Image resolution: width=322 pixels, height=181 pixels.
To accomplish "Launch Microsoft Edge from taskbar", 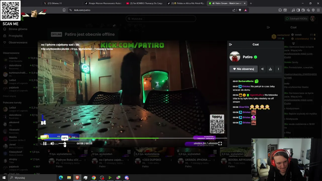I will point(61,178).
